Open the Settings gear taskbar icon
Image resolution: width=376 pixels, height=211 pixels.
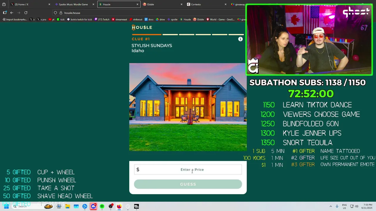(59, 206)
